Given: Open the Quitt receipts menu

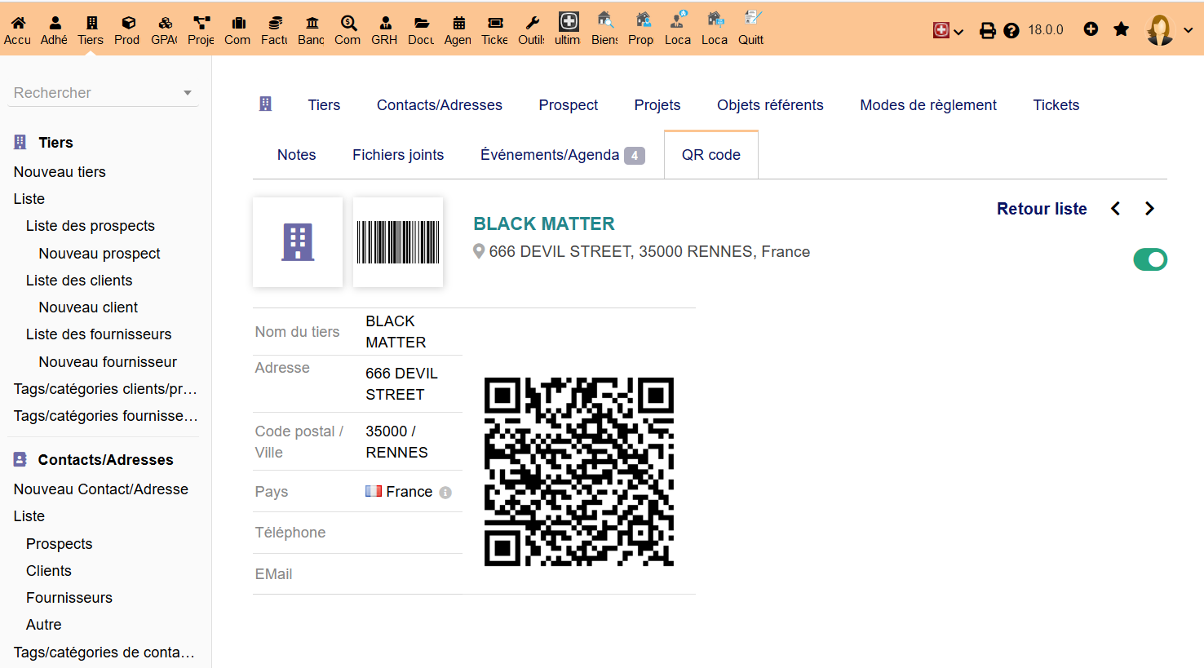Looking at the screenshot, I should [x=751, y=30].
